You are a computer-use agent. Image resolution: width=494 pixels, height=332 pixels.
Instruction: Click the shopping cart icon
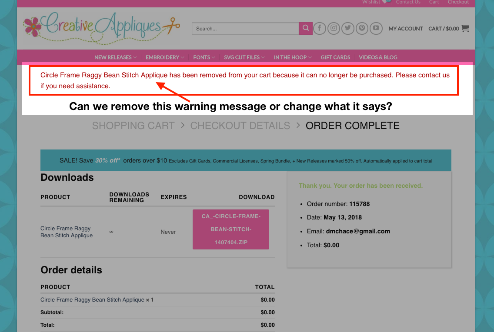(465, 28)
